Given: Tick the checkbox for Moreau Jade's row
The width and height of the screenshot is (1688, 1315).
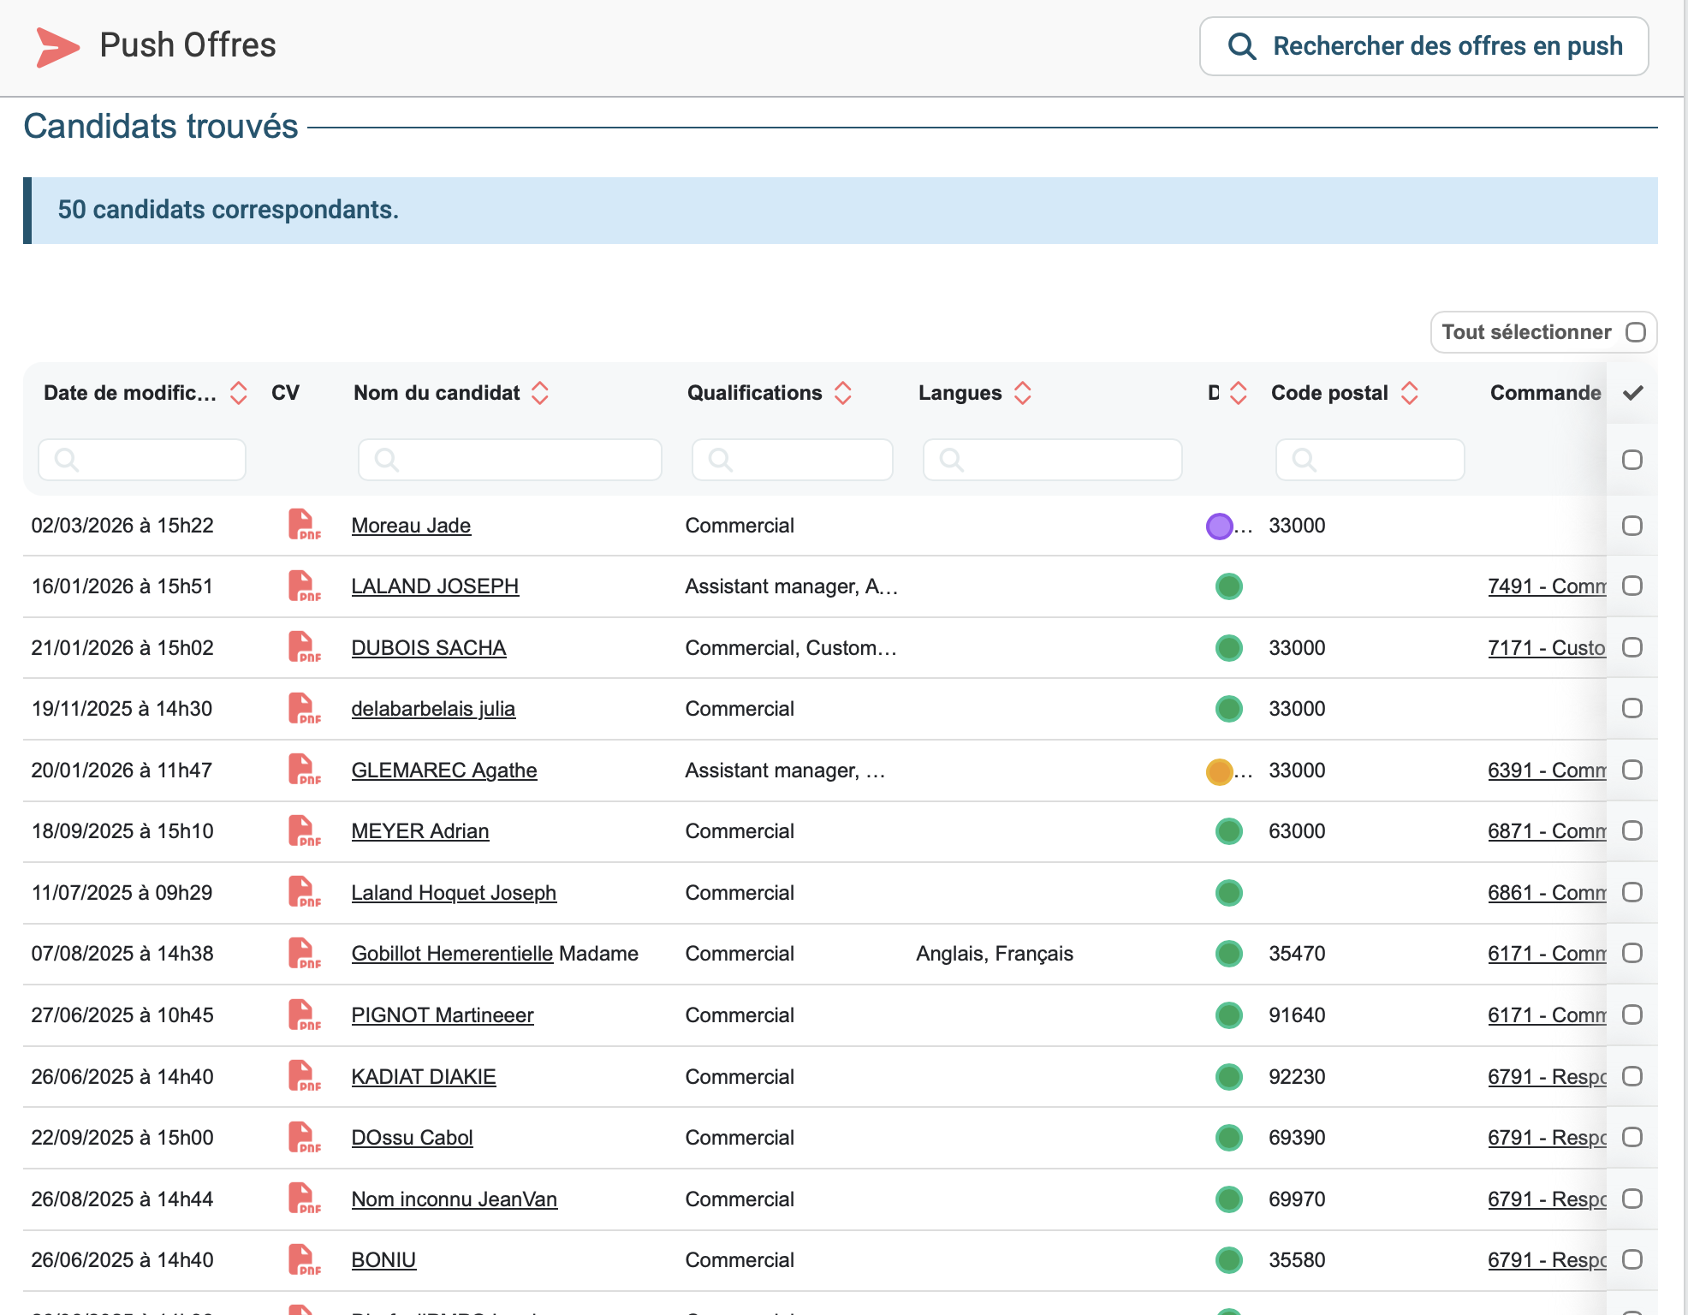Looking at the screenshot, I should click(1632, 526).
